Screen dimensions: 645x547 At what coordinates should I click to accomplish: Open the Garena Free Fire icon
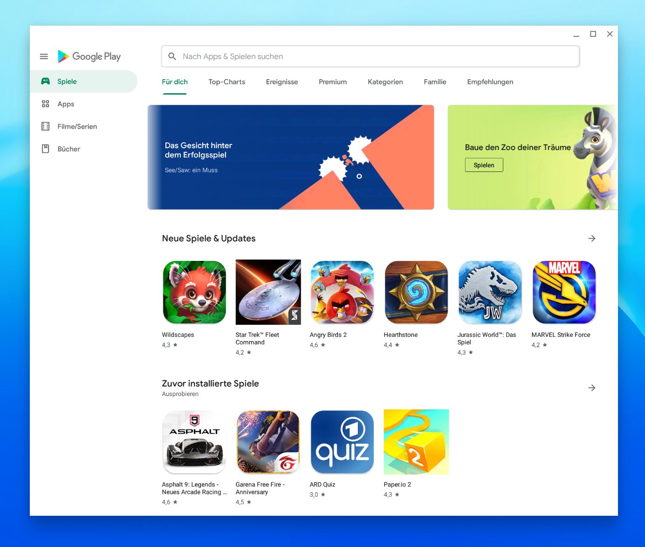pyautogui.click(x=268, y=442)
